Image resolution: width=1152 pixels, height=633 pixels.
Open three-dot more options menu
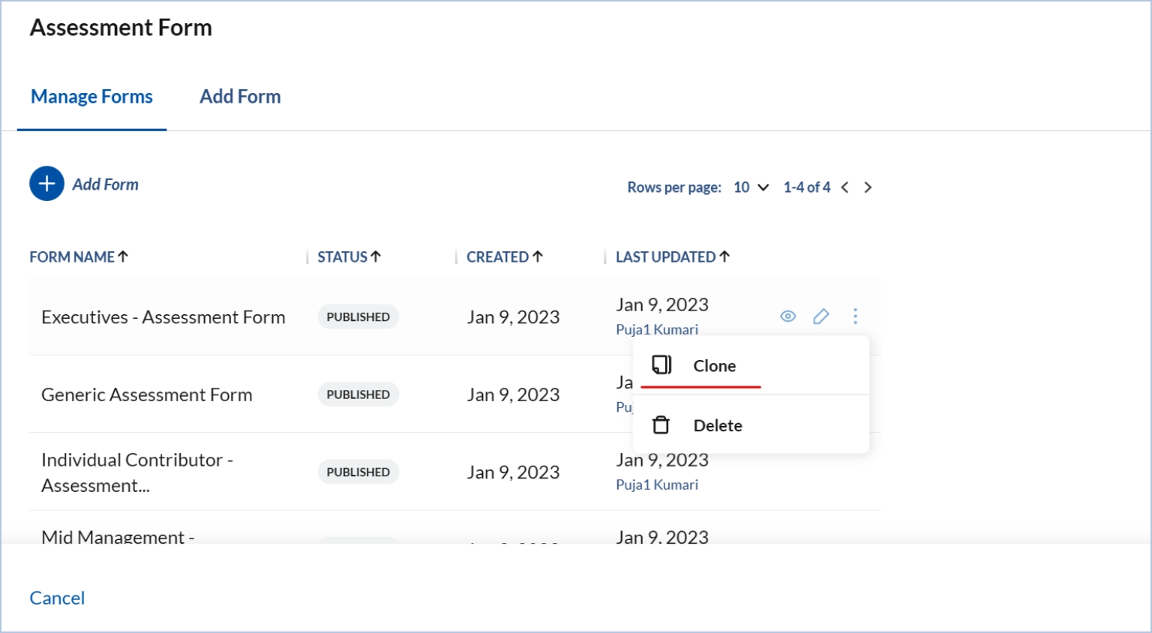(855, 316)
